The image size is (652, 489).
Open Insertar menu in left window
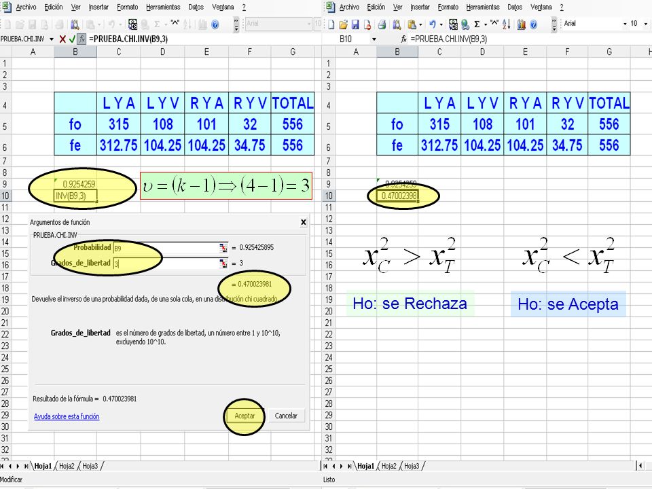click(98, 7)
